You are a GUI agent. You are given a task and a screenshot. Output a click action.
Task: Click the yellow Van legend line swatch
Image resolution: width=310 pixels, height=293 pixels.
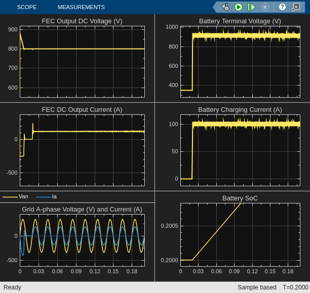coord(10,197)
